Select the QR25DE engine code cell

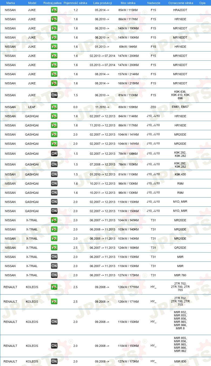tap(180, 248)
